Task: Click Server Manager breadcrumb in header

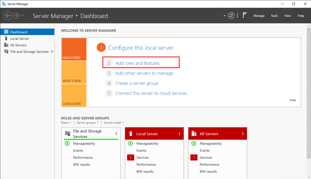Action: coord(53,16)
